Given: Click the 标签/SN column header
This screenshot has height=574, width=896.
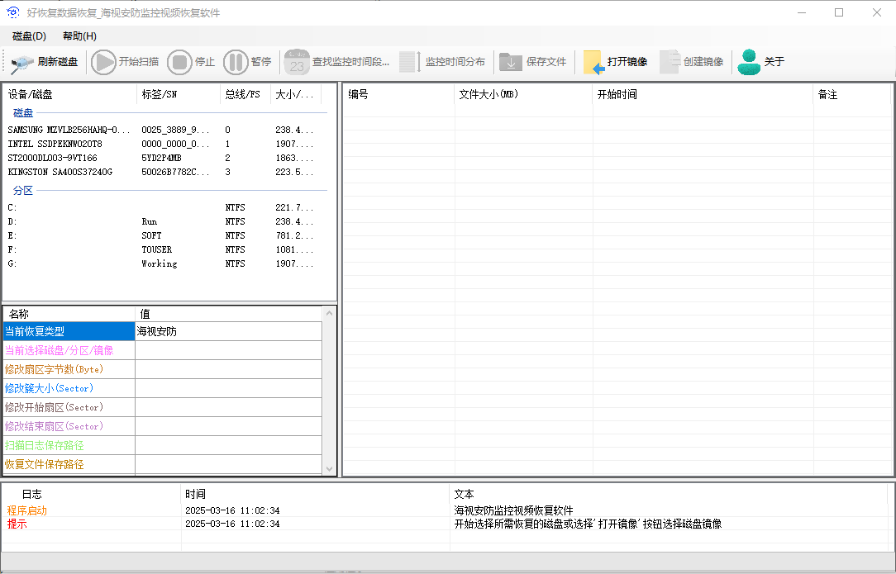Looking at the screenshot, I should click(179, 94).
